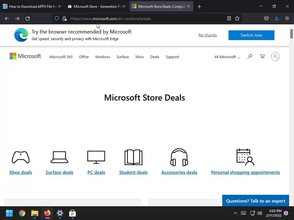
Task: Open Windows Start menu on taskbar
Action: pos(9,213)
